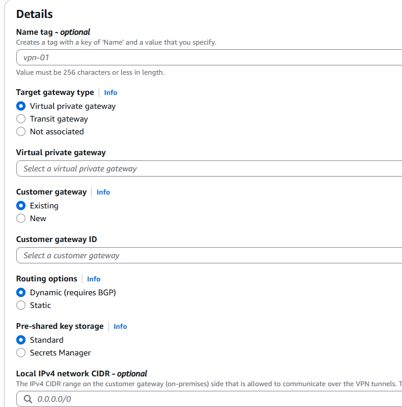The image size is (402, 407).
Task: Click the Name tag input field
Action: 209,57
